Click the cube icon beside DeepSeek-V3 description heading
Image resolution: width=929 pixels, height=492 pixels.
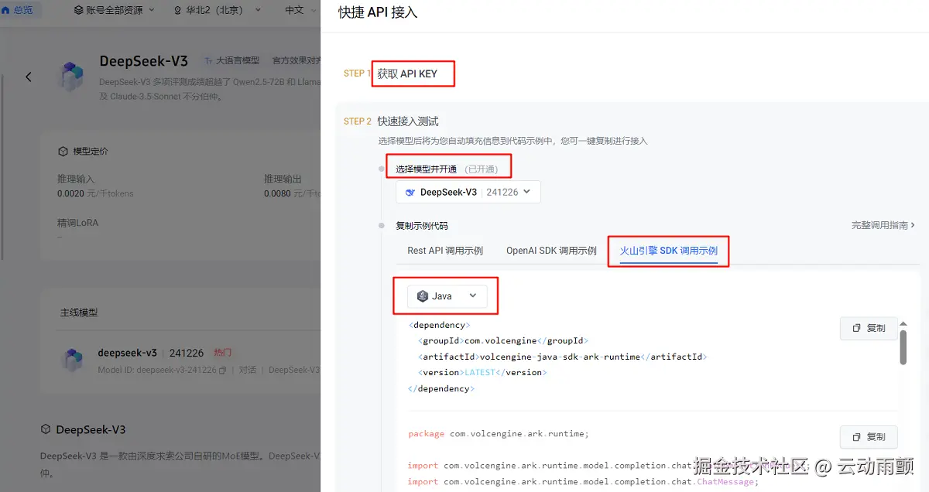(x=46, y=429)
